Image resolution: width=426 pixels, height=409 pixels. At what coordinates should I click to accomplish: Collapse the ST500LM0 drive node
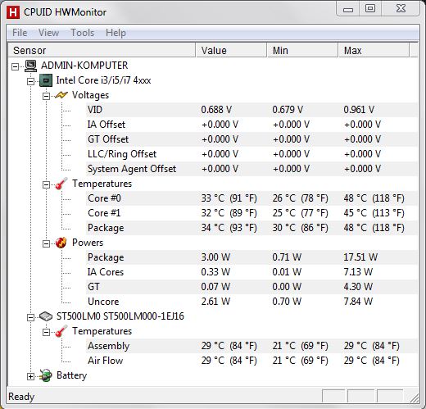point(30,317)
